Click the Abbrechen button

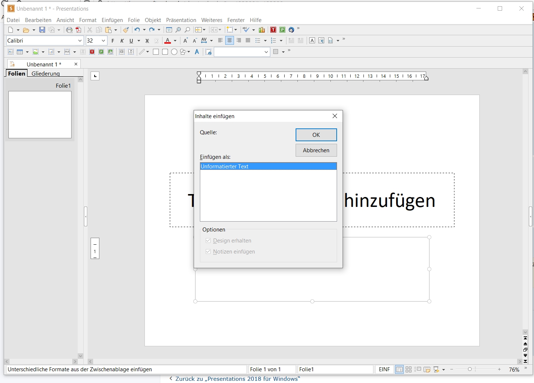click(x=316, y=150)
